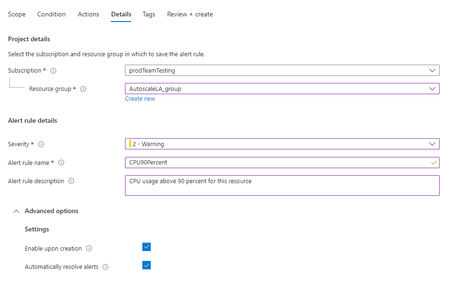Image resolution: width=456 pixels, height=304 pixels.
Task: Uncheck Enable upon creation checkbox
Action: (147, 247)
